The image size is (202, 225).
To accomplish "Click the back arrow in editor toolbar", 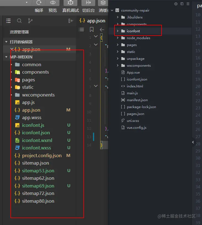I will pos(102,30).
